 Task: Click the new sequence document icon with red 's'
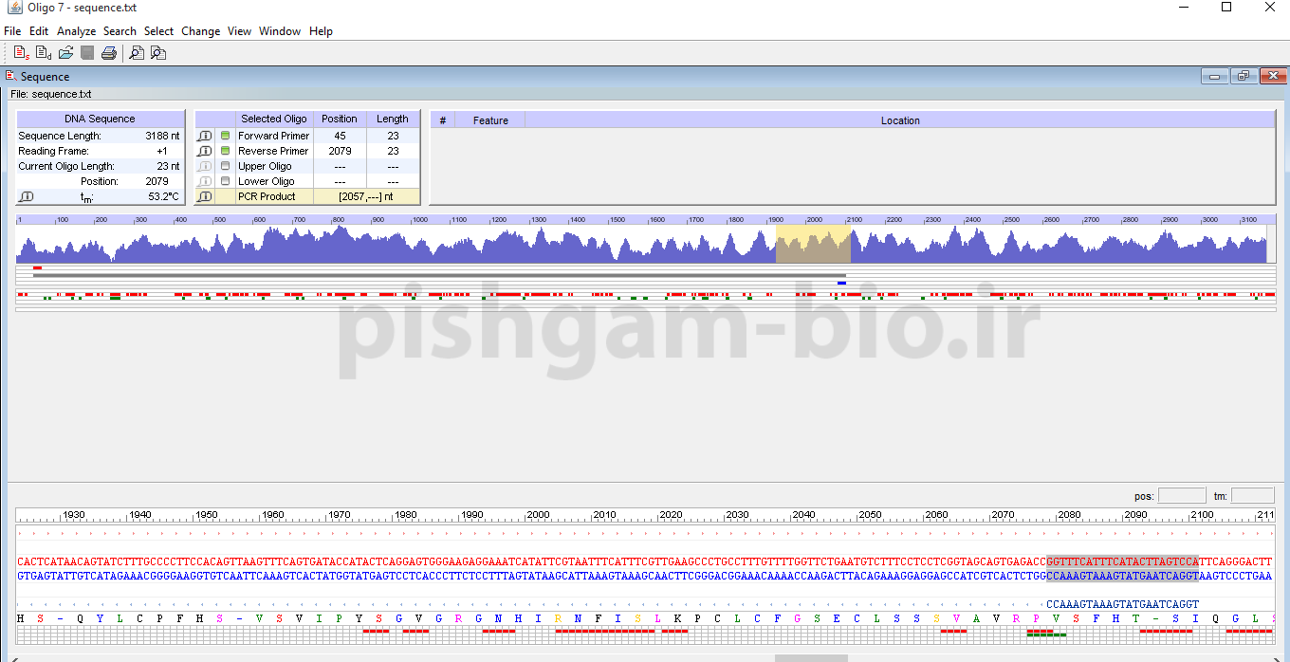[21, 53]
